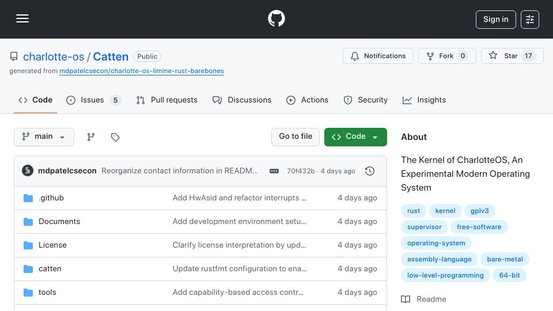Open the main branch dropdown
This screenshot has height=311, width=553.
(44, 137)
